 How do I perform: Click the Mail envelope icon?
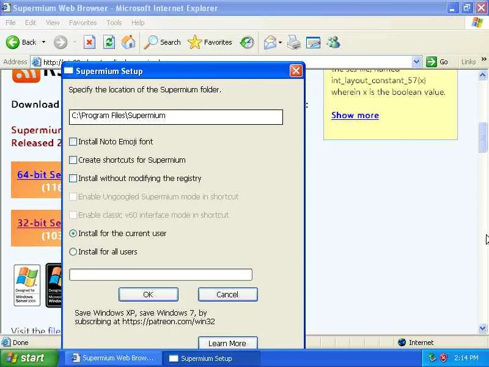270,42
